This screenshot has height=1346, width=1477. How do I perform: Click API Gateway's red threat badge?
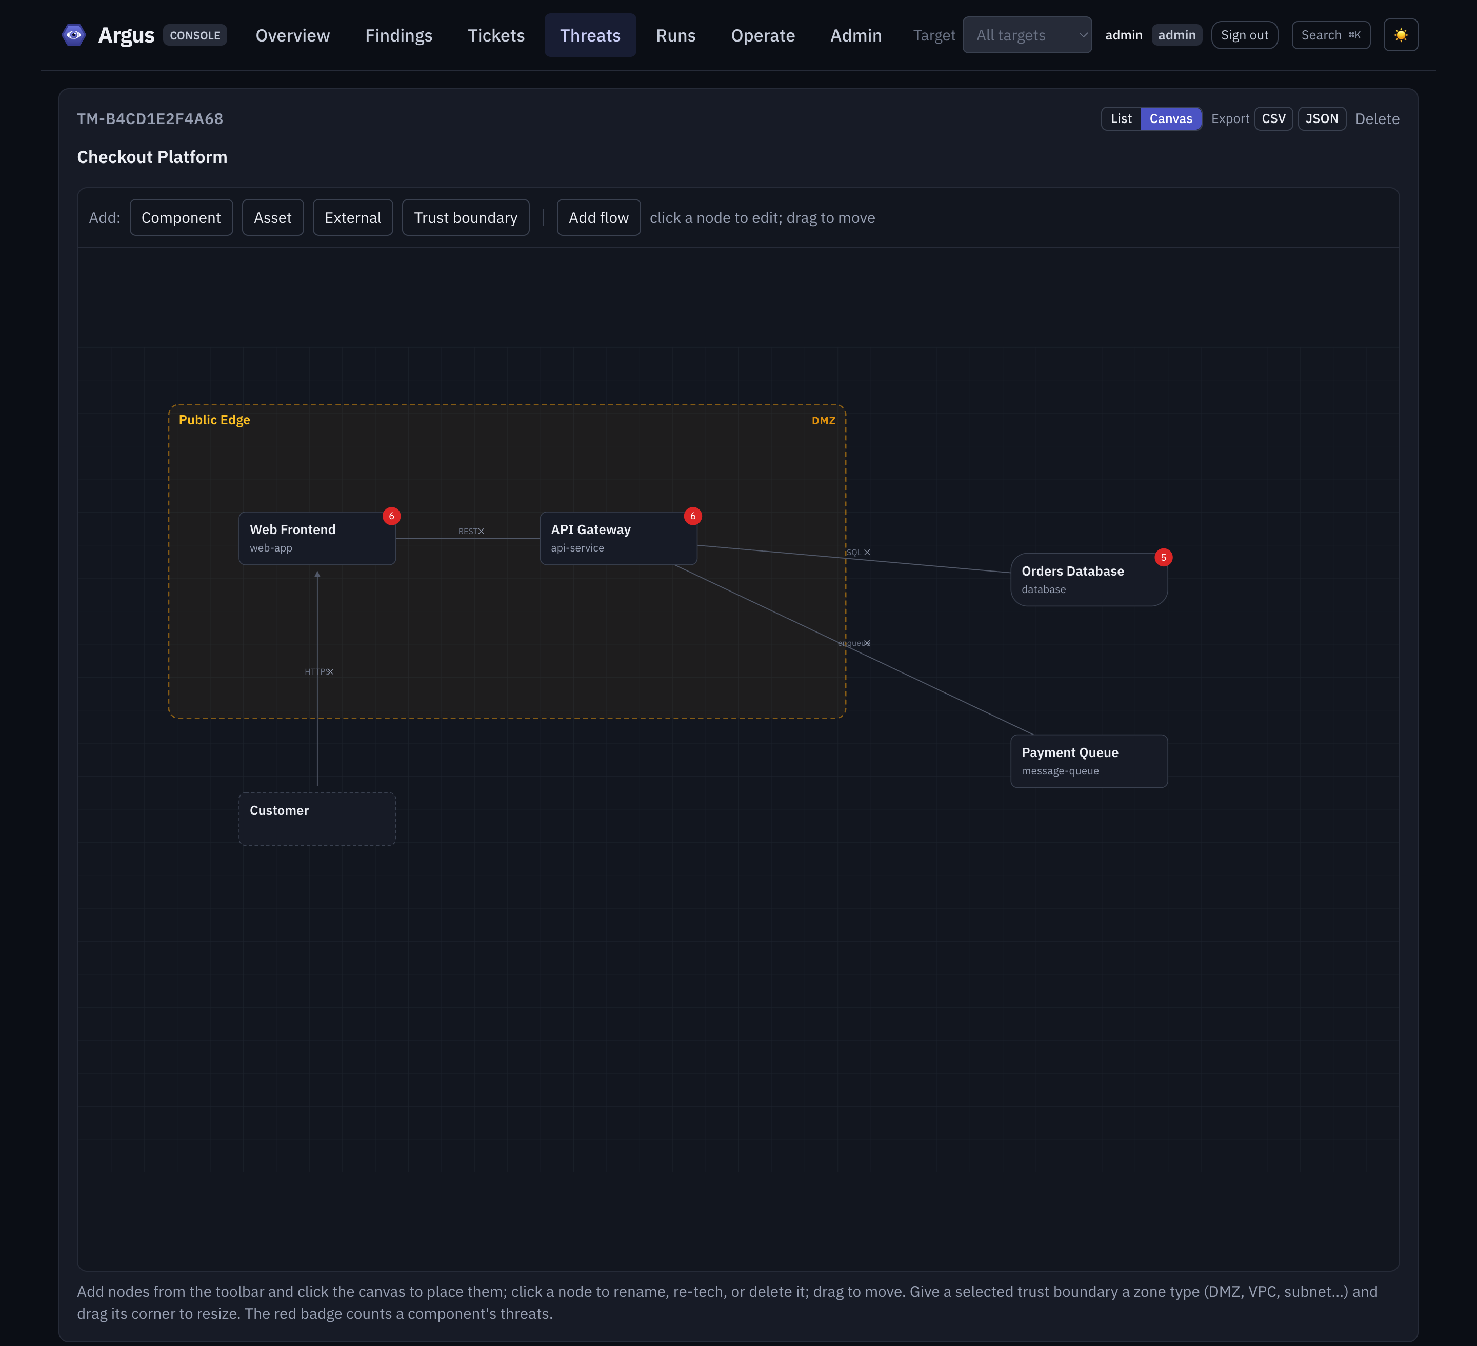(692, 516)
